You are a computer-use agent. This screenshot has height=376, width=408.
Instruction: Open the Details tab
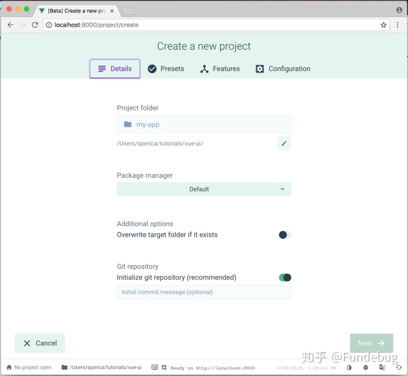click(x=114, y=69)
